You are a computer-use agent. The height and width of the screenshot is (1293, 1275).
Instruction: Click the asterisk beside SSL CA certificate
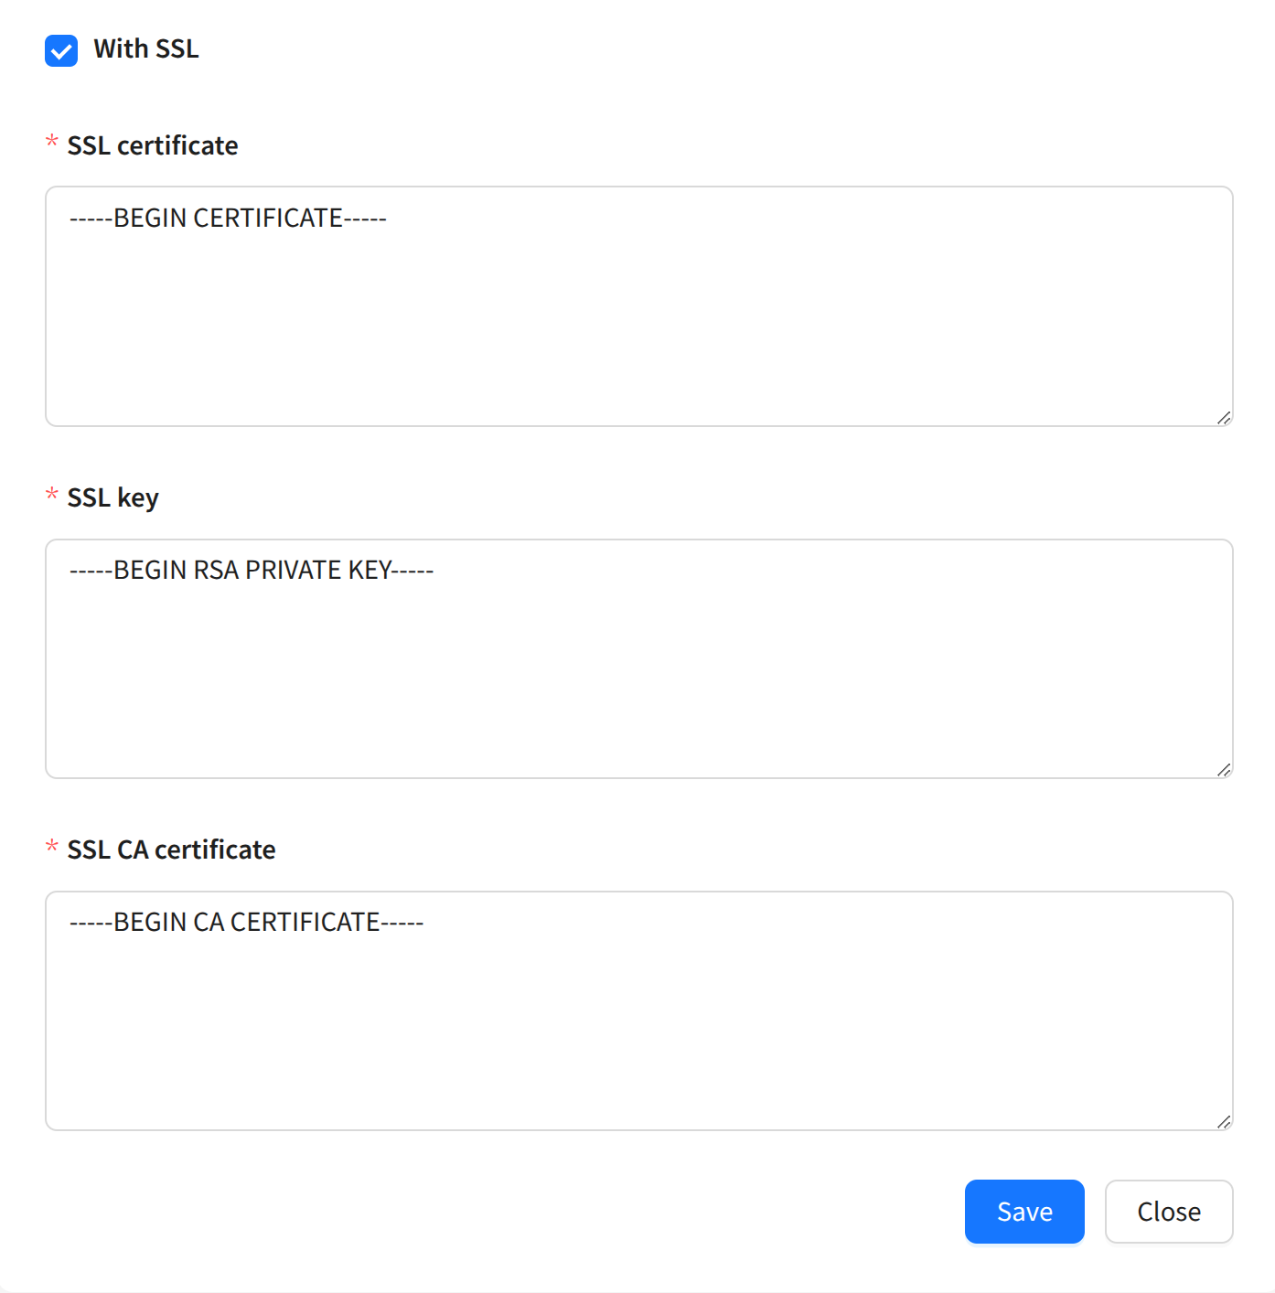click(x=52, y=846)
